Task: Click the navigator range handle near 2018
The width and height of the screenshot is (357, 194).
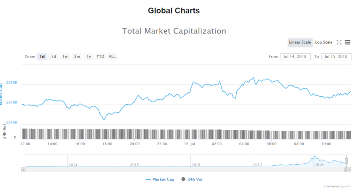Action: tap(347, 161)
